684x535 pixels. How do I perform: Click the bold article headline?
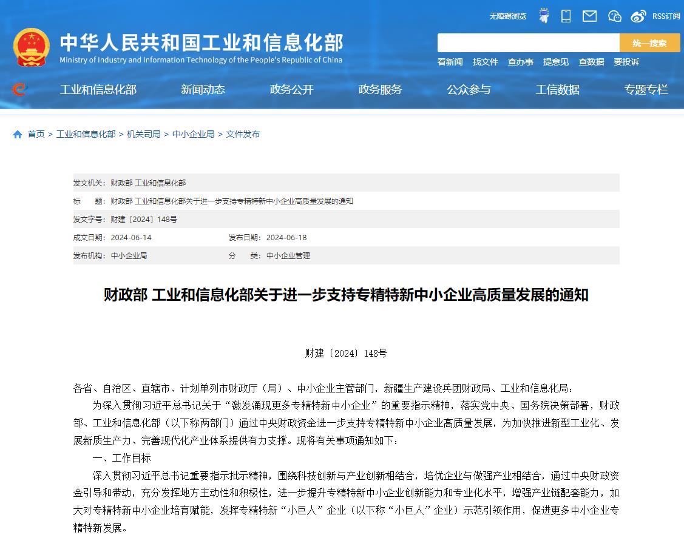coord(346,295)
